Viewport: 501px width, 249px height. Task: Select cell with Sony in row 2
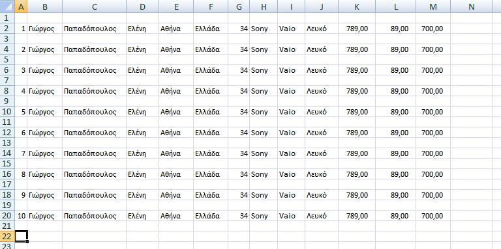[264, 29]
